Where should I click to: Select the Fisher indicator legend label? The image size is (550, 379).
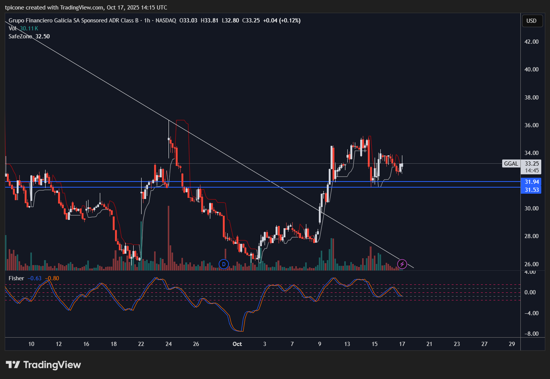[x=16, y=278]
